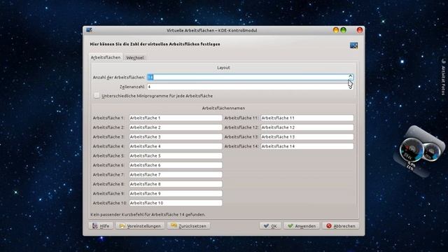Screen dimensions: 448x252
Task: Open the Wechsel tab
Action: [135, 57]
